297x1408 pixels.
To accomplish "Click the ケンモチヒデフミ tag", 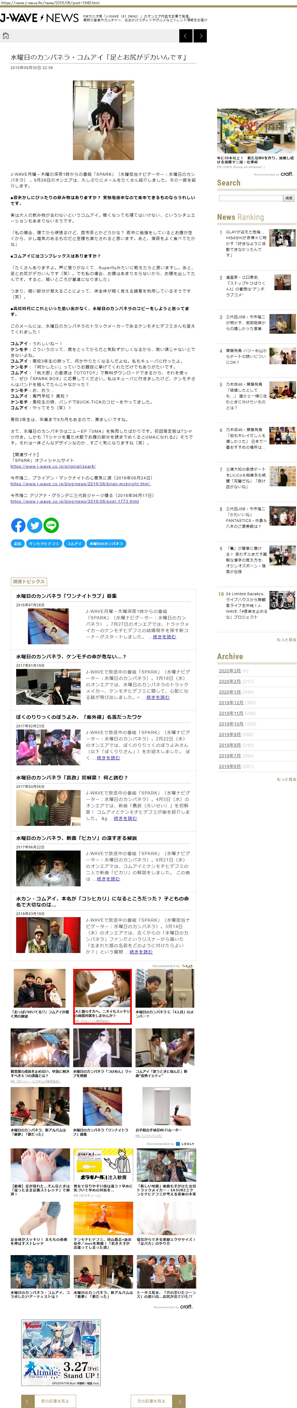I will coord(44,544).
